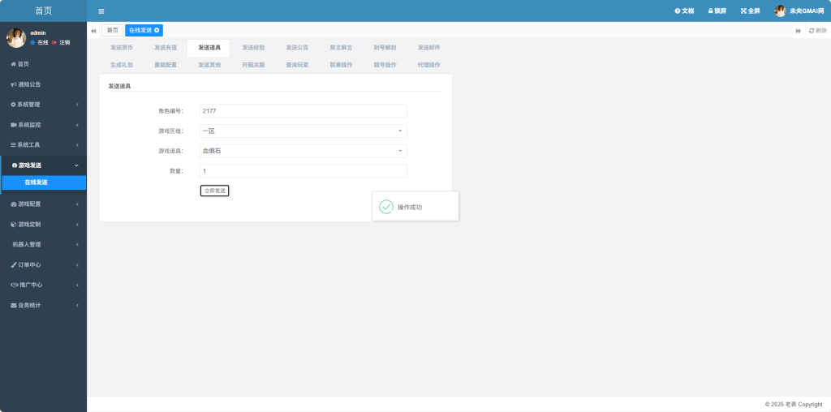Collapse the 游戏发送 sidebar menu

[x=44, y=165]
